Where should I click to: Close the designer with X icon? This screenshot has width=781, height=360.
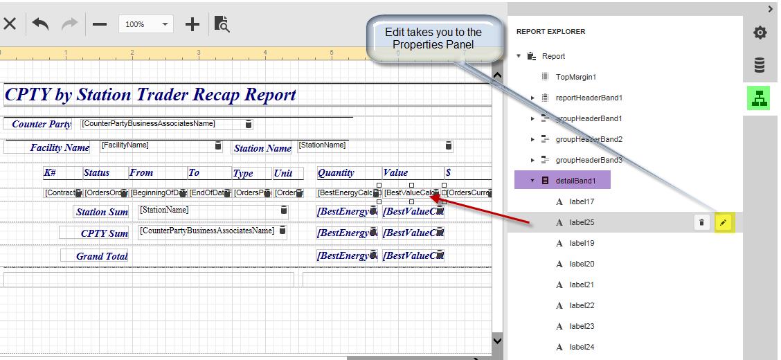(10, 24)
